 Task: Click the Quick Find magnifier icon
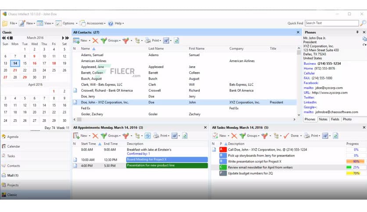pos(363,23)
